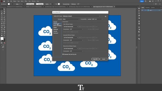Screen dimensions: 162x91
Task: Open the Arrange Documents icon
Action: 150,1
